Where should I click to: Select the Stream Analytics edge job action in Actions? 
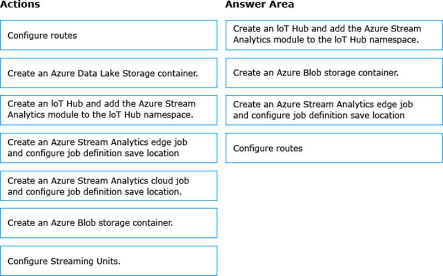click(109, 148)
